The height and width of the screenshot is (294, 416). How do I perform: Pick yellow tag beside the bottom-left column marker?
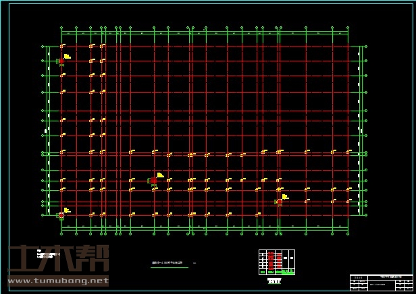67,211
